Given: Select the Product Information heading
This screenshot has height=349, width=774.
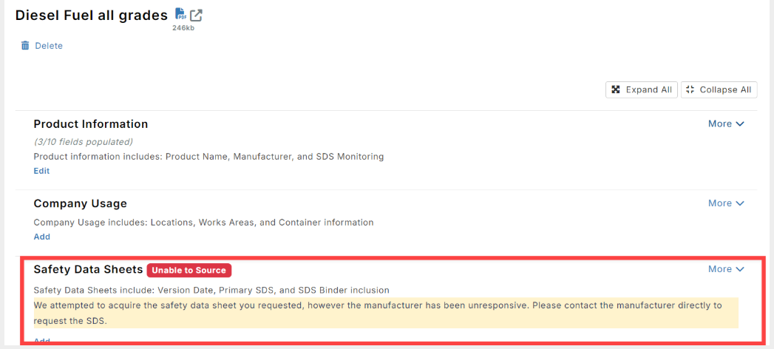Looking at the screenshot, I should coord(91,124).
